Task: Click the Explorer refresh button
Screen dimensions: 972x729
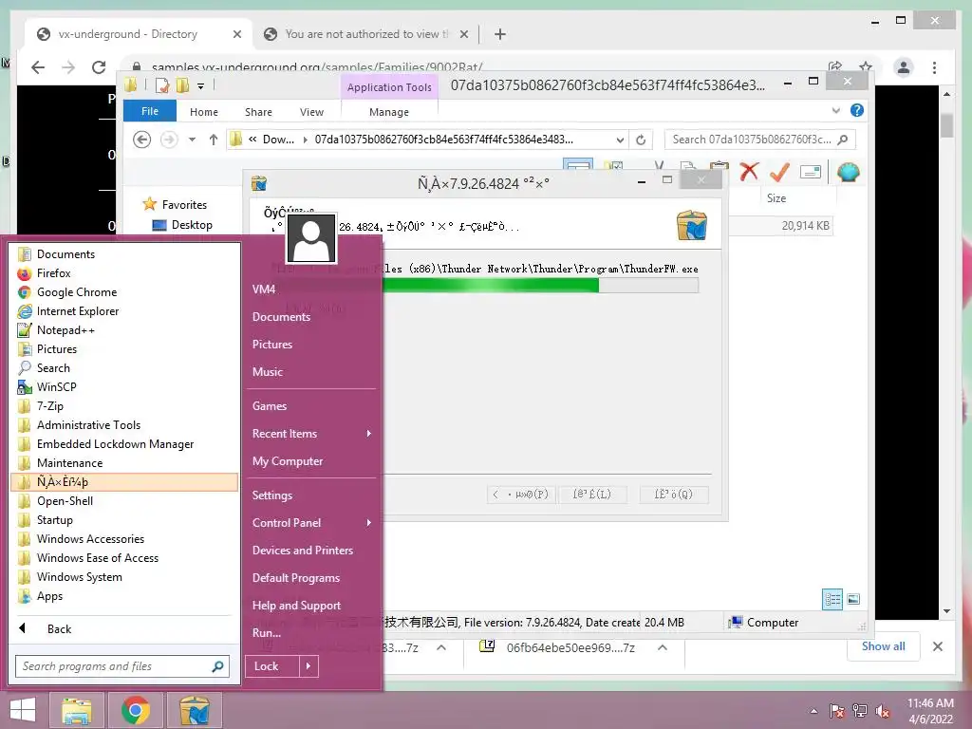Action: click(641, 140)
